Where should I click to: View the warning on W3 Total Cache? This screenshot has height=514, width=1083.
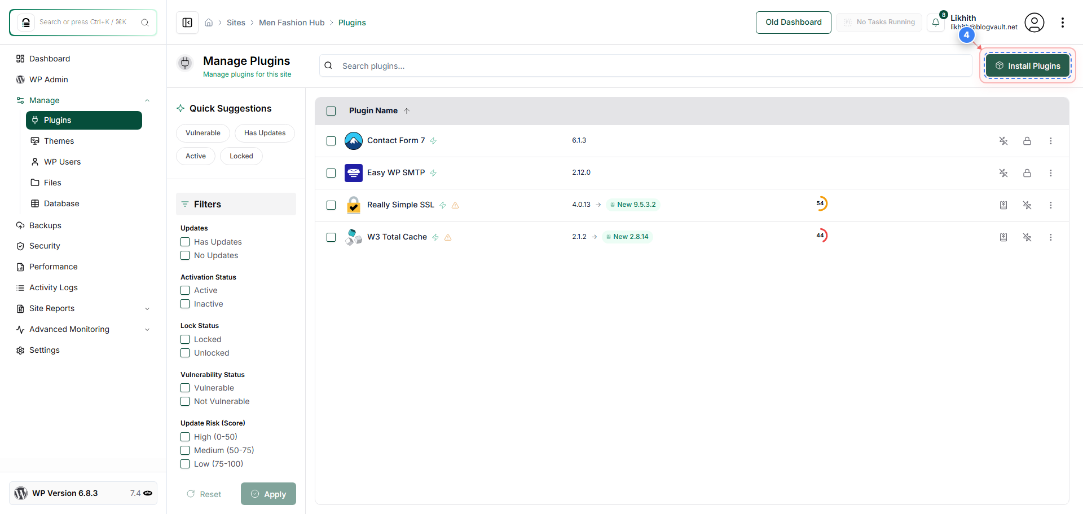[447, 237]
